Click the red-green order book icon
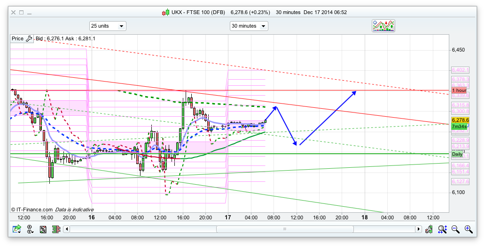Viewport: 485px width, 247px height. 56,229
